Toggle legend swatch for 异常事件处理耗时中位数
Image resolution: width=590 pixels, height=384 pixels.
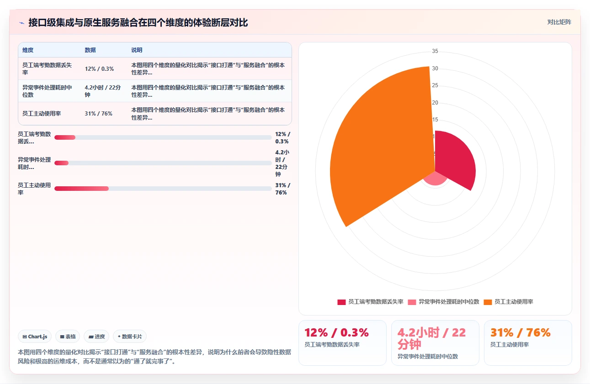[412, 302]
